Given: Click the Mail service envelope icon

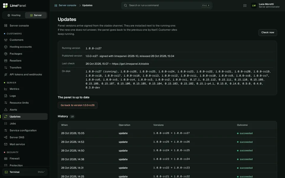Looking at the screenshot, I should (x=6, y=144).
